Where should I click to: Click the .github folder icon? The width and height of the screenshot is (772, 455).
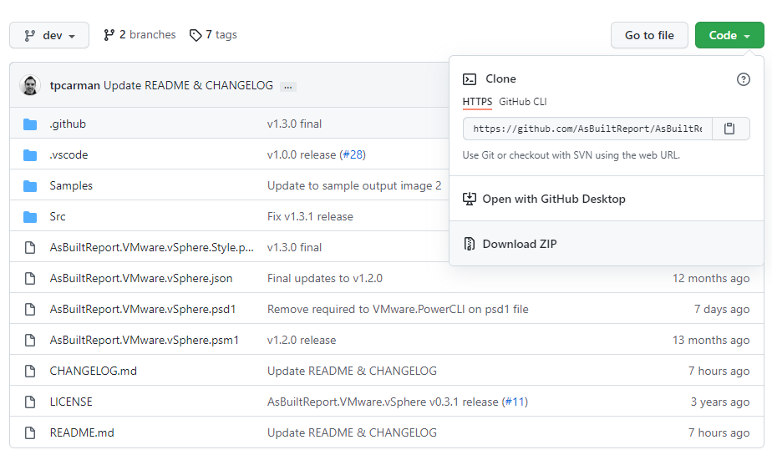point(30,124)
